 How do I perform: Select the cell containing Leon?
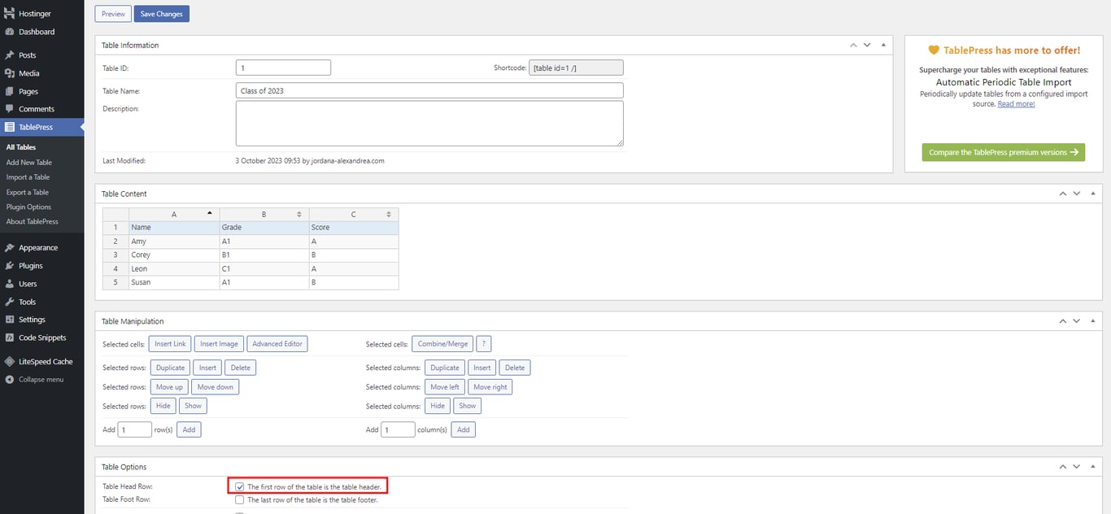click(174, 269)
